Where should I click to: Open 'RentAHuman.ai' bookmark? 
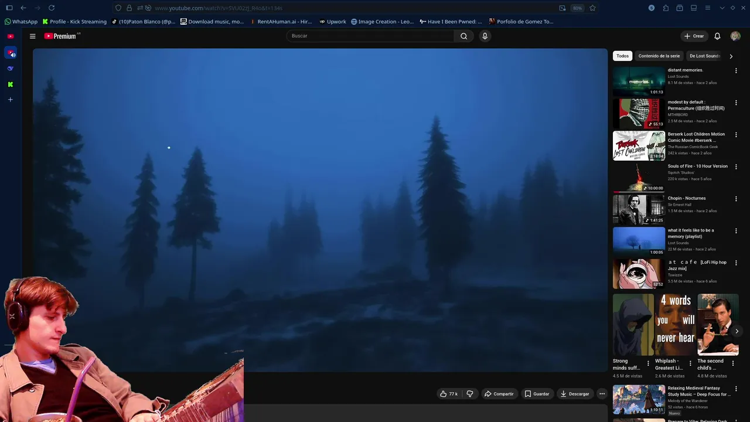click(281, 22)
